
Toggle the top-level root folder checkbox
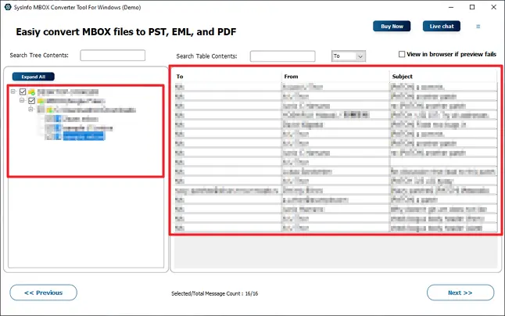point(23,92)
